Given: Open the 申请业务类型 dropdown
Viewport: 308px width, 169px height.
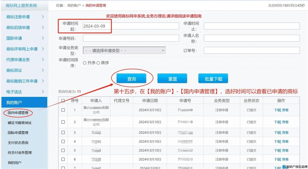Looking at the screenshot, I should 124,50.
